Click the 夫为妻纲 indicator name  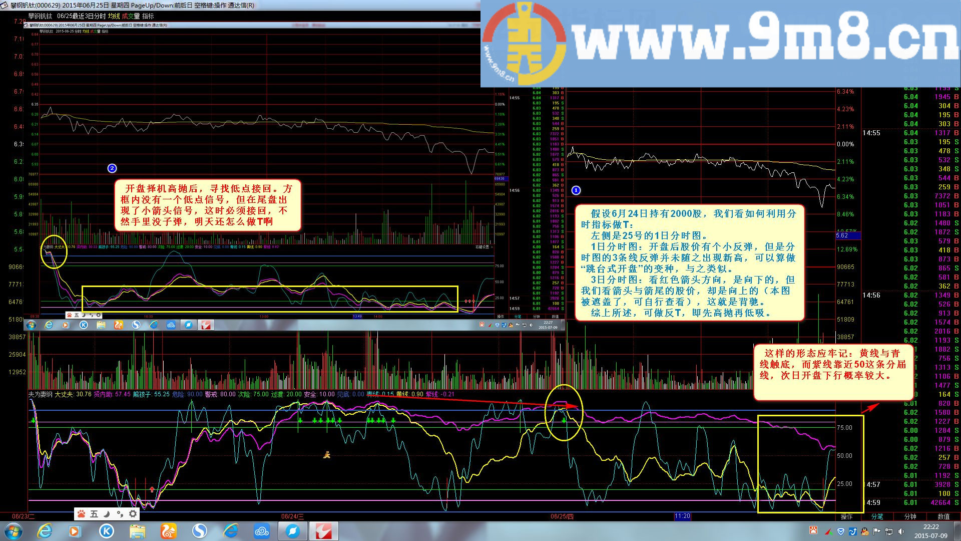pos(41,394)
